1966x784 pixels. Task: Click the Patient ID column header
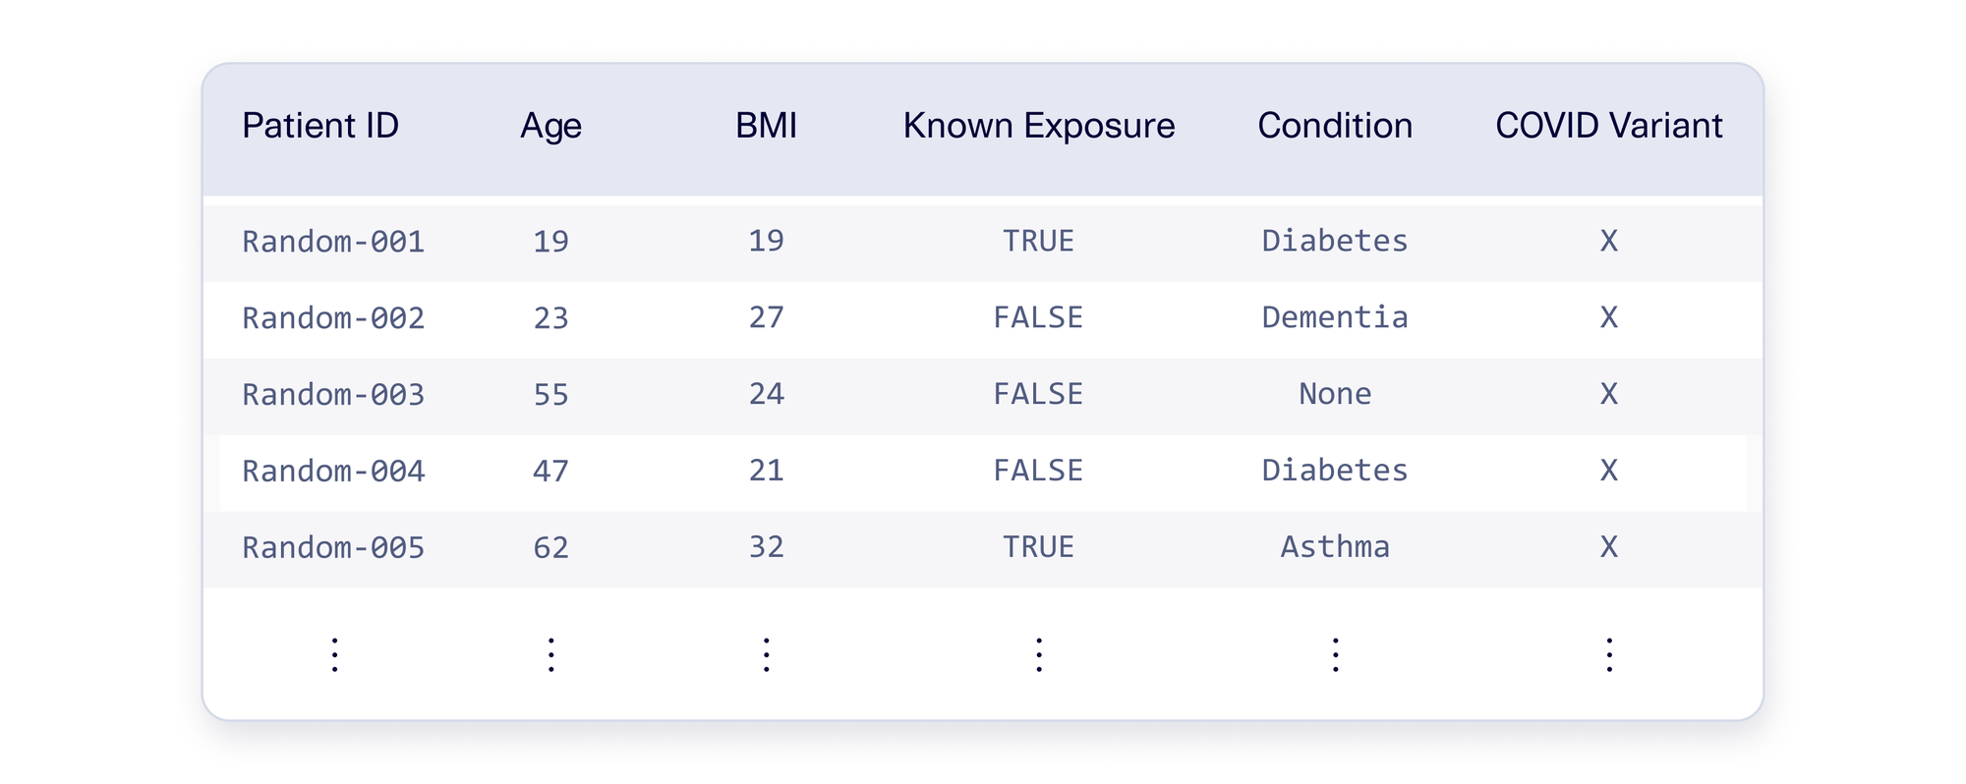pyautogui.click(x=320, y=126)
